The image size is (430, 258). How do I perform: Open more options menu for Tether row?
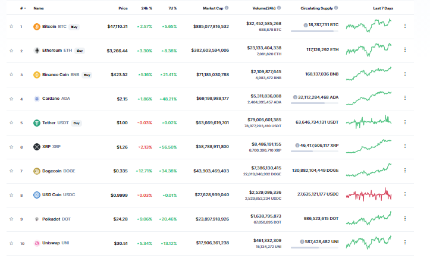click(405, 122)
